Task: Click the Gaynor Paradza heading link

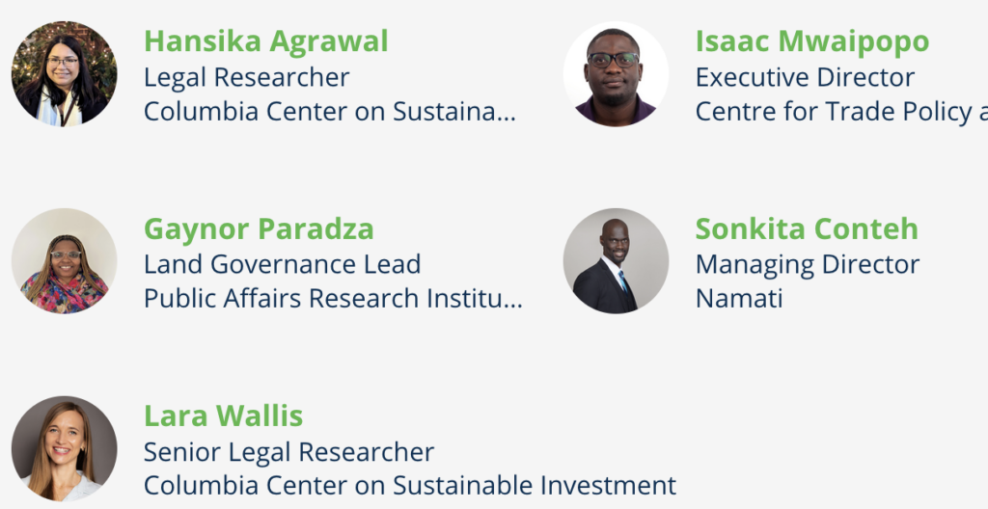Action: (259, 228)
